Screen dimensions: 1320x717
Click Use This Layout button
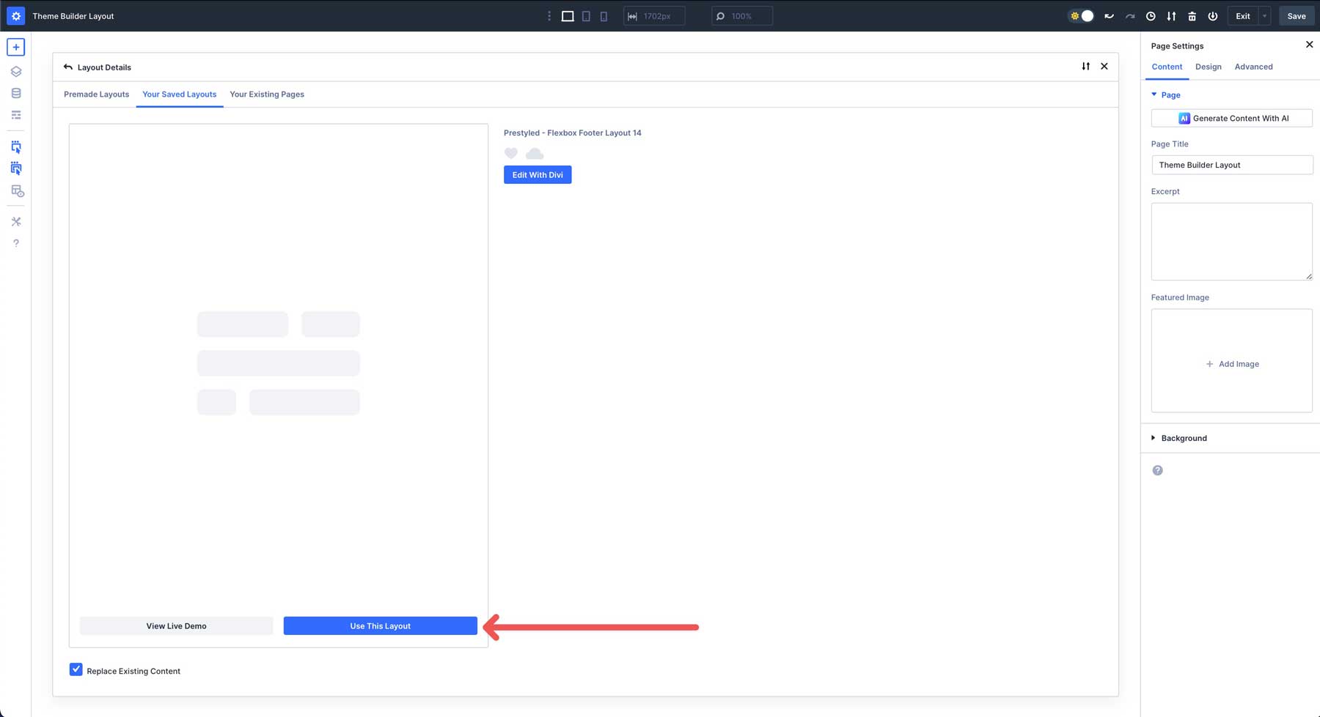click(x=380, y=625)
